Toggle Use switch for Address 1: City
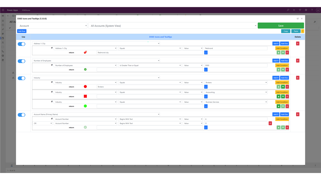 click(x=21, y=44)
